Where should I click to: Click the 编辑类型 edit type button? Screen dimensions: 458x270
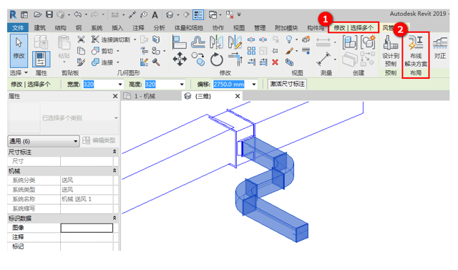(99, 140)
